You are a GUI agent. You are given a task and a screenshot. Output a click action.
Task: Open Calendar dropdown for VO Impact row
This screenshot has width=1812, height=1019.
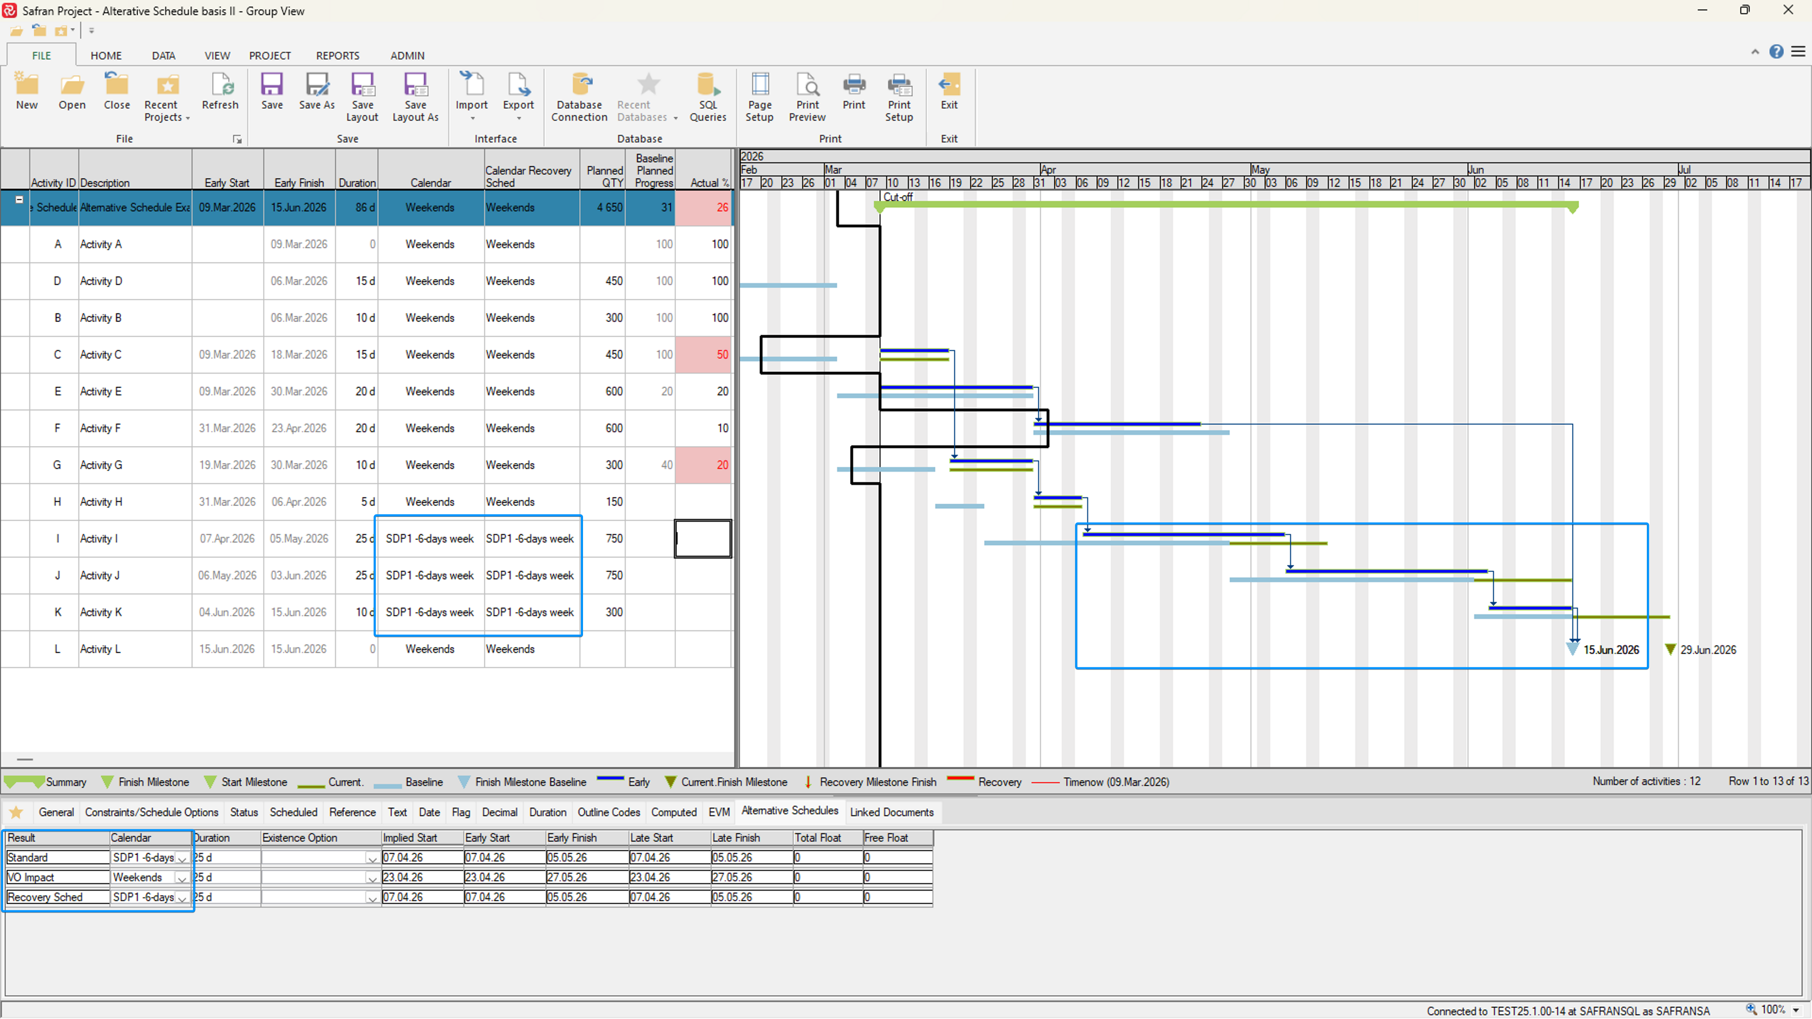(x=182, y=878)
